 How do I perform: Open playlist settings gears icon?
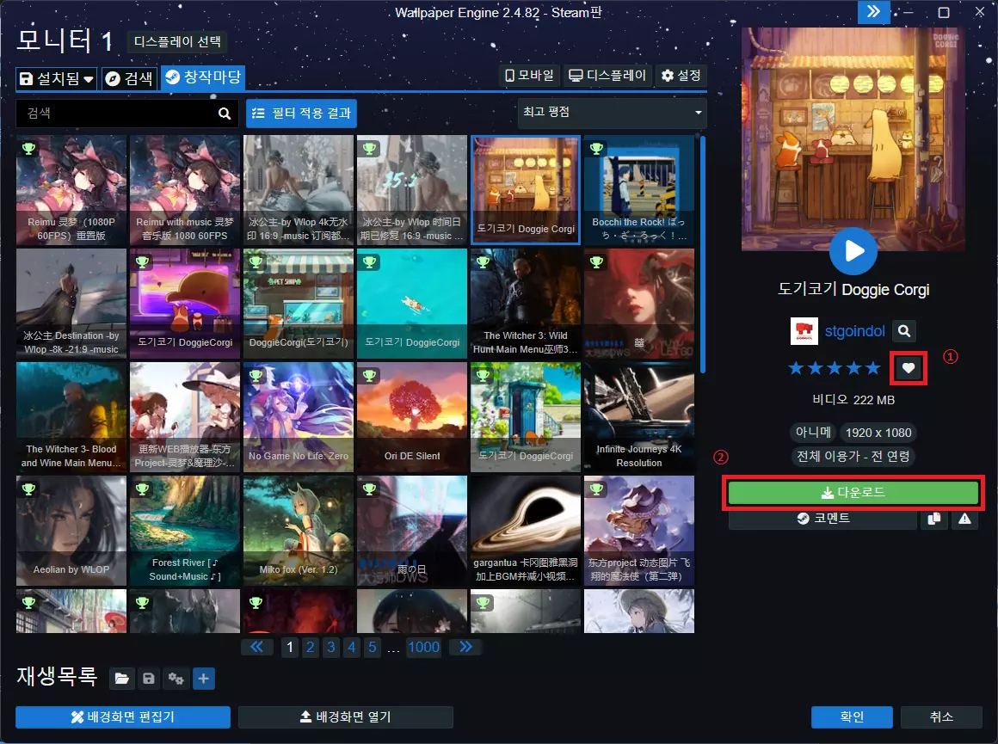[176, 679]
